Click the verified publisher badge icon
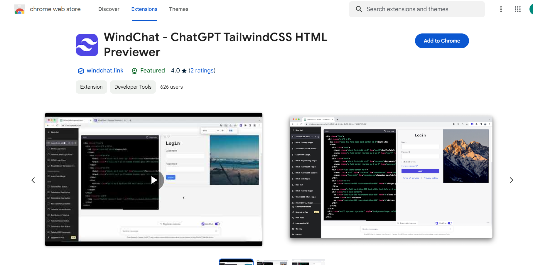Screen dimensions: 533x265 pyautogui.click(x=81, y=71)
